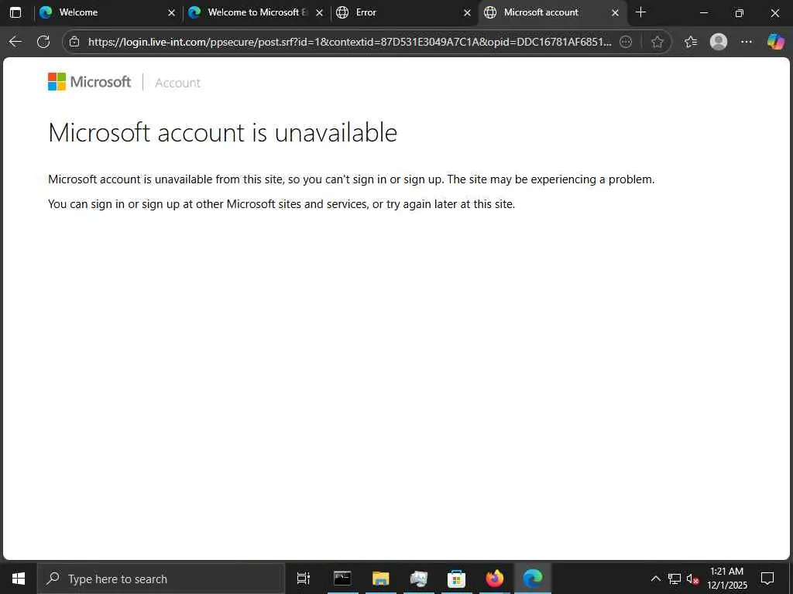Viewport: 793px width, 594px height.
Task: Click the taskbar search box
Action: point(161,579)
